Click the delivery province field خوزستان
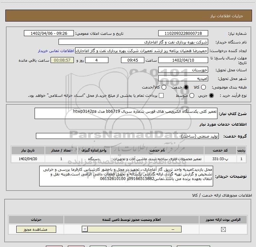Viewport: 256px width, 247px height. pyautogui.click(x=183, y=70)
